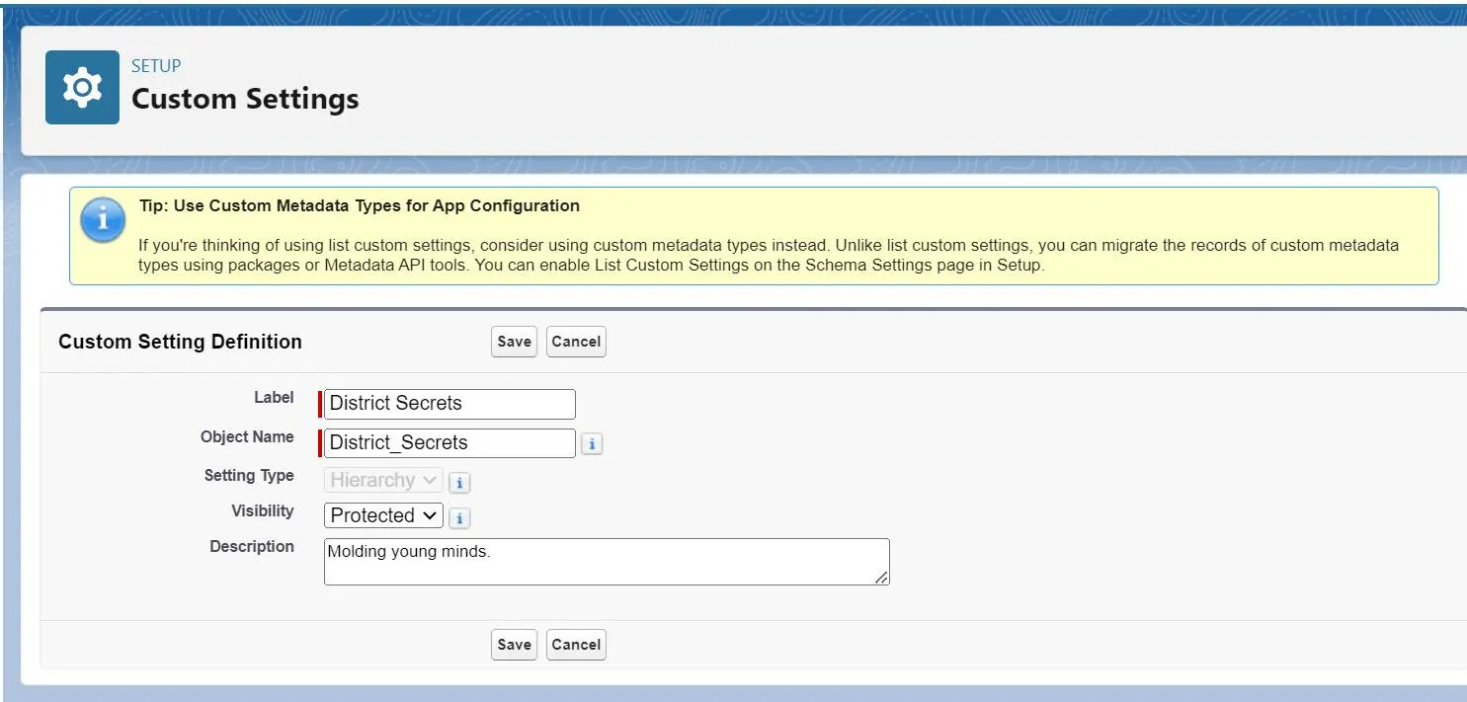Click the Object Name field caption
Viewport: 1467px width, 702px height.
click(x=247, y=436)
